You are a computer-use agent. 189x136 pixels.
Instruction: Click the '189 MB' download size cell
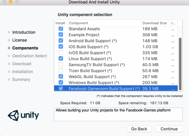click(x=150, y=29)
